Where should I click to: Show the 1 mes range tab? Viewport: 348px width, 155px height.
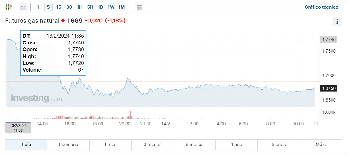[x=110, y=145]
